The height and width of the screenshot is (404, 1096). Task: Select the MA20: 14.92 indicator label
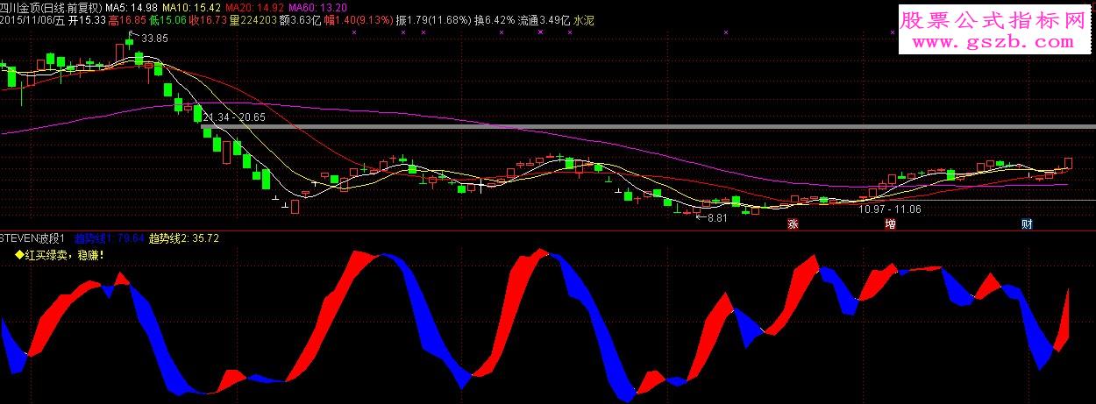click(x=255, y=7)
